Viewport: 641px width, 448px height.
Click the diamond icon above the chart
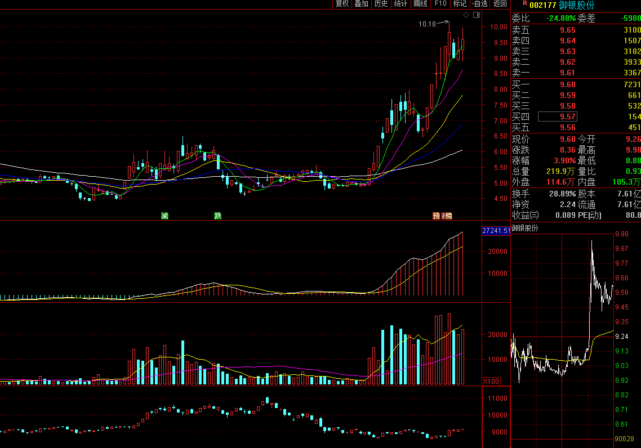pos(466,15)
